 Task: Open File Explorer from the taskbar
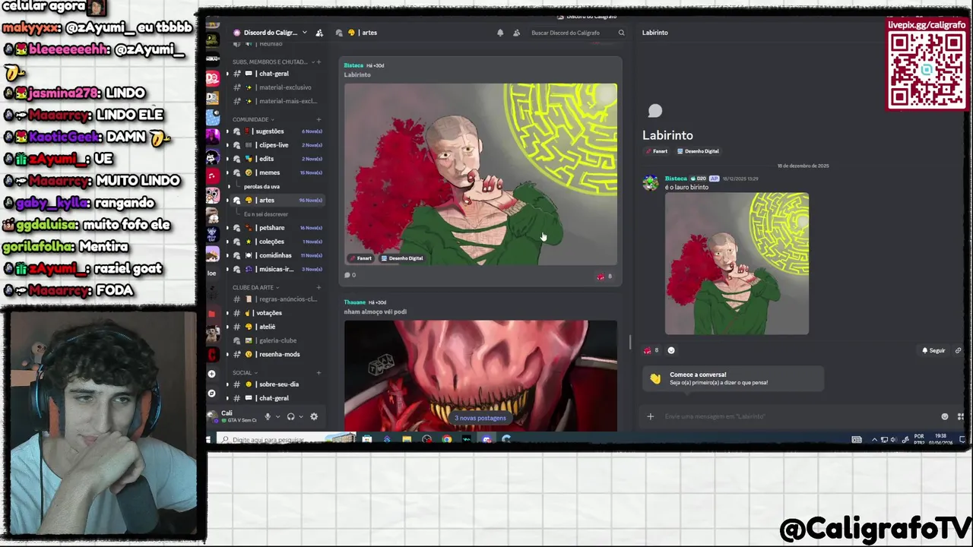(407, 439)
